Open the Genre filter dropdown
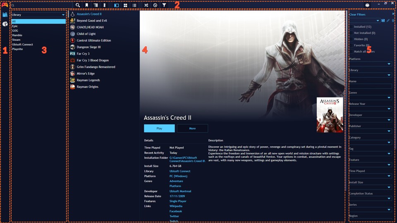Viewport: 397px width, 223px height. 371,97
